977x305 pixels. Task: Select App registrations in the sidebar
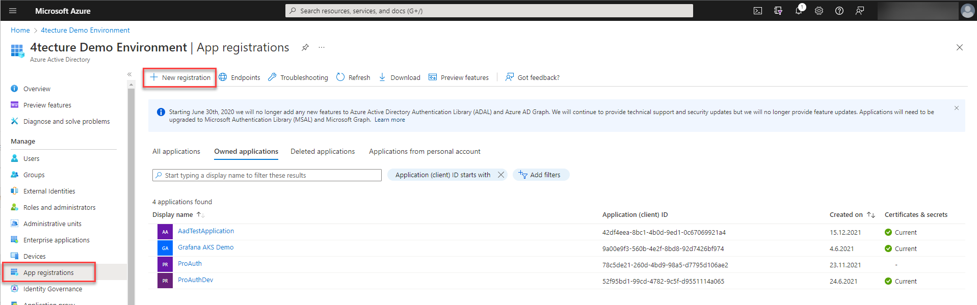point(48,272)
